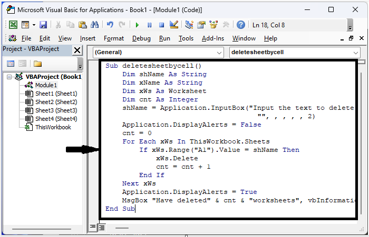Open the Object Browser icon
This screenshot has width=369, height=237.
pos(213,25)
